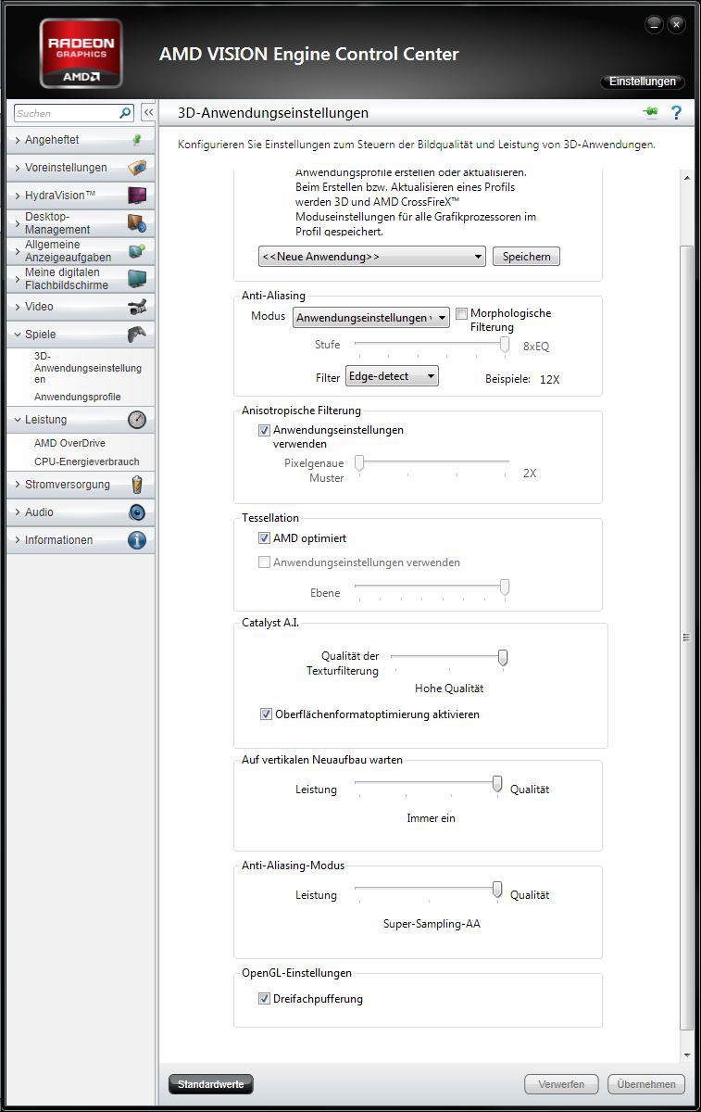Toggle AMD optimiert checkbox
Viewport: 701px width, 1112px height.
tap(264, 538)
